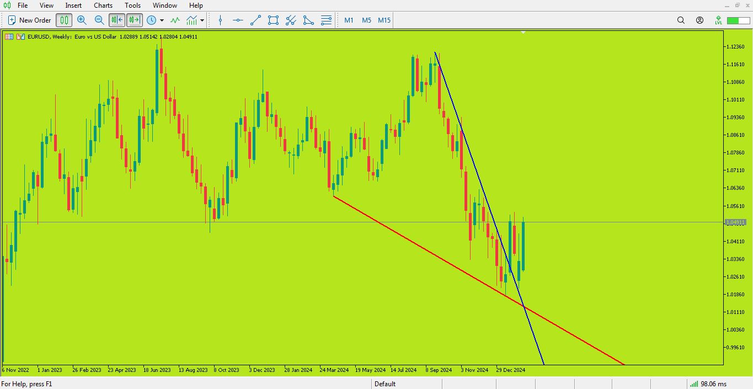Open the File menu
The height and width of the screenshot is (389, 753).
(23, 6)
